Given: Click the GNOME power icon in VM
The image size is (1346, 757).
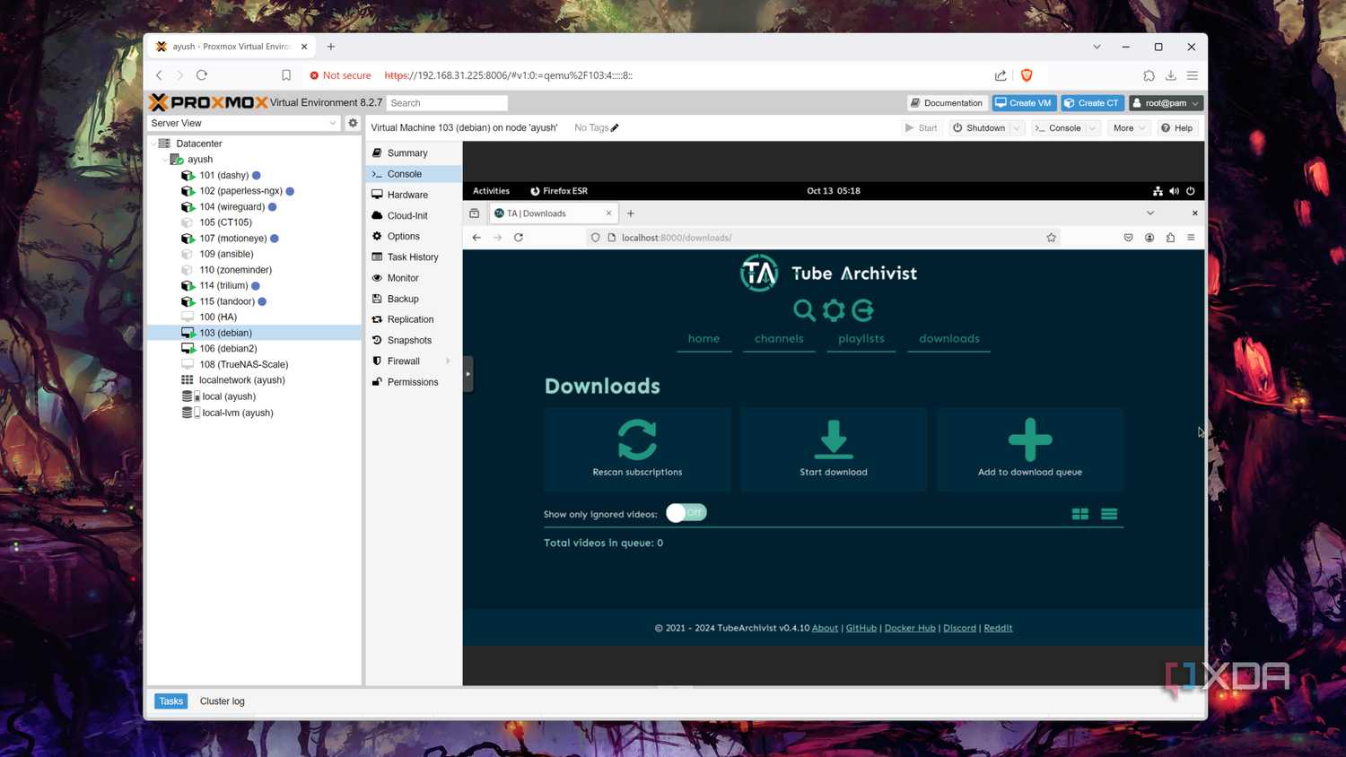Looking at the screenshot, I should pyautogui.click(x=1191, y=191).
